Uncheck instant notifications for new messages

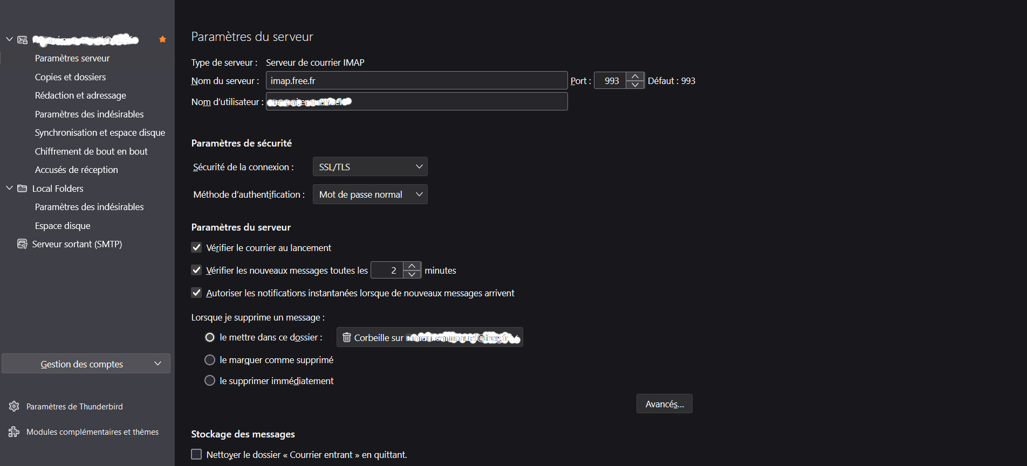[x=197, y=293]
